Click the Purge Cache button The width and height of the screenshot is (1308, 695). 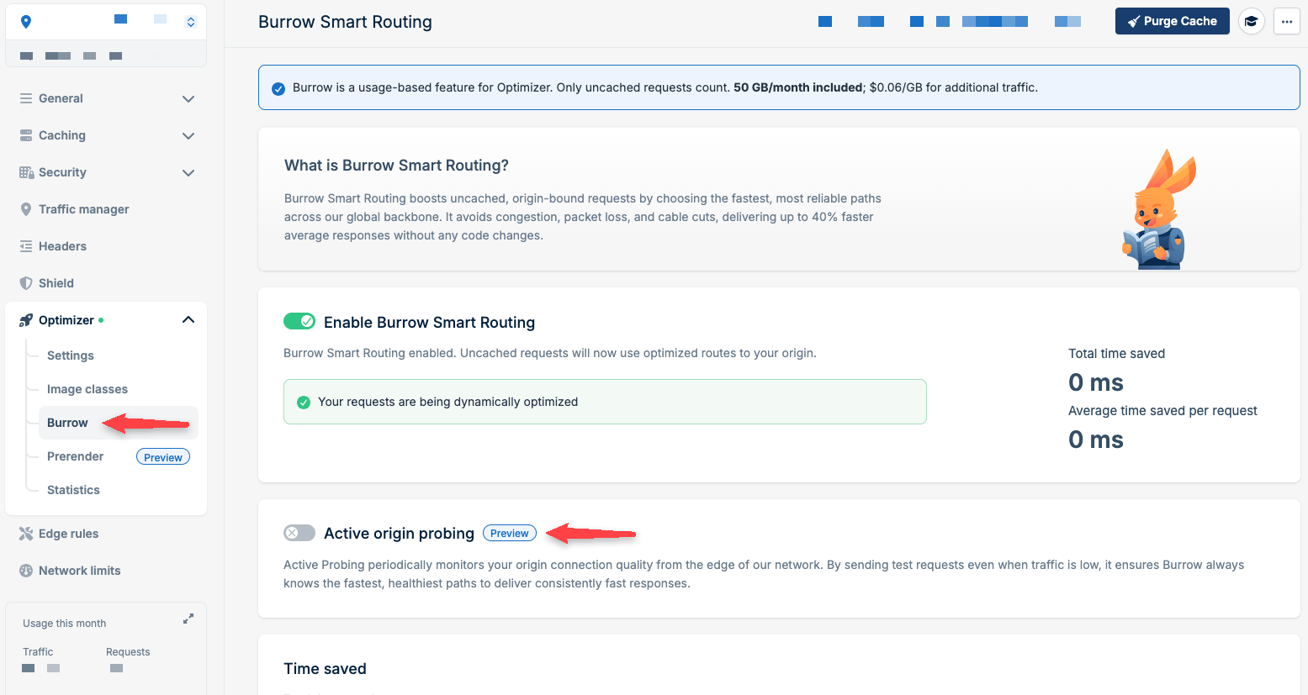1172,21
